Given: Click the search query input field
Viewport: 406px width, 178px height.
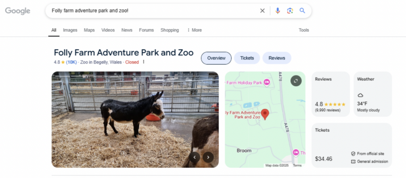Looking at the screenshot, I should [151, 11].
